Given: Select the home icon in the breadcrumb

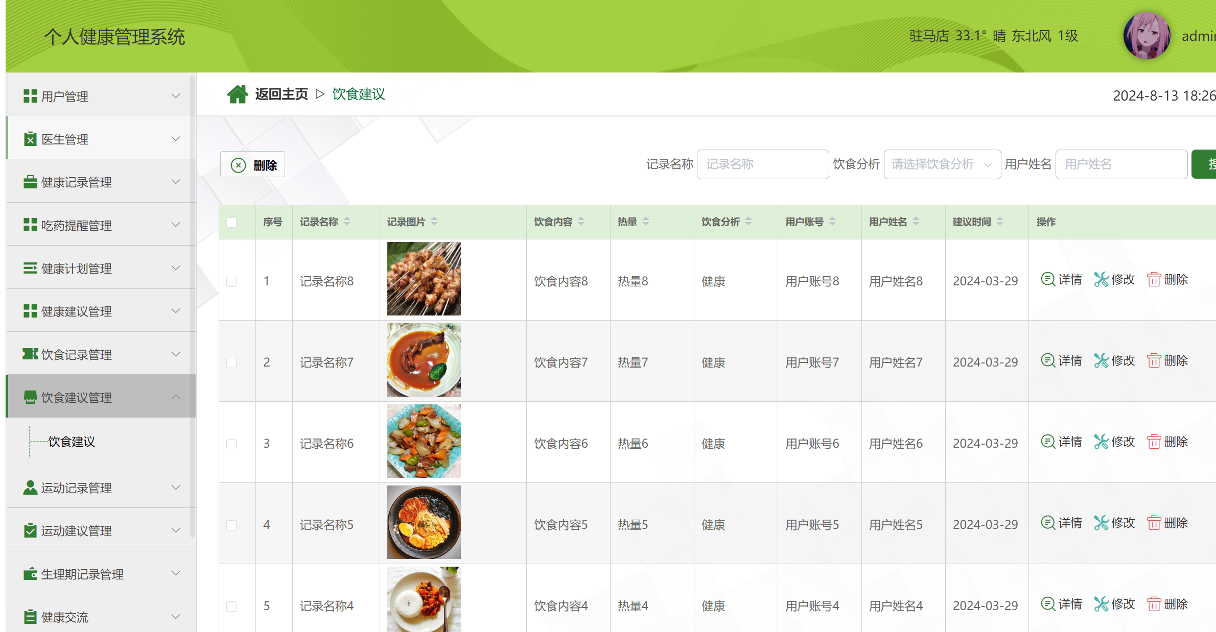Looking at the screenshot, I should click(238, 93).
